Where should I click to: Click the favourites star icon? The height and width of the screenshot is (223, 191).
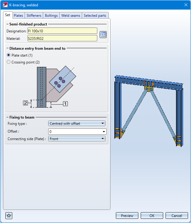click(x=9, y=216)
